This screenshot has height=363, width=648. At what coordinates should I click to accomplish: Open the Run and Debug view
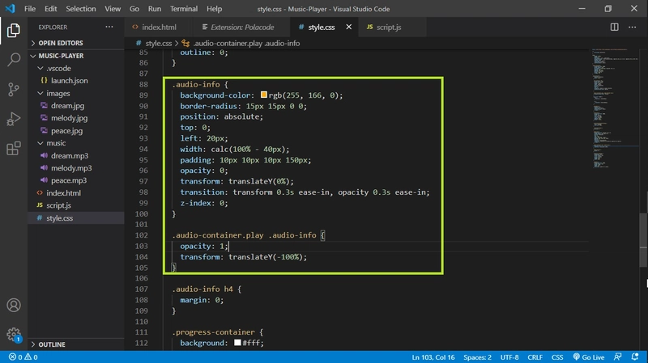[13, 119]
